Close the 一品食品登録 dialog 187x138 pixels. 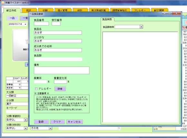(x=176, y=14)
